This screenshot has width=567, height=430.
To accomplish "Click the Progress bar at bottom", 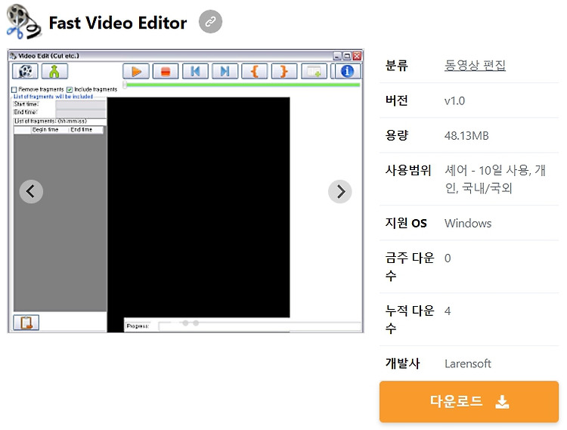I will [x=259, y=326].
